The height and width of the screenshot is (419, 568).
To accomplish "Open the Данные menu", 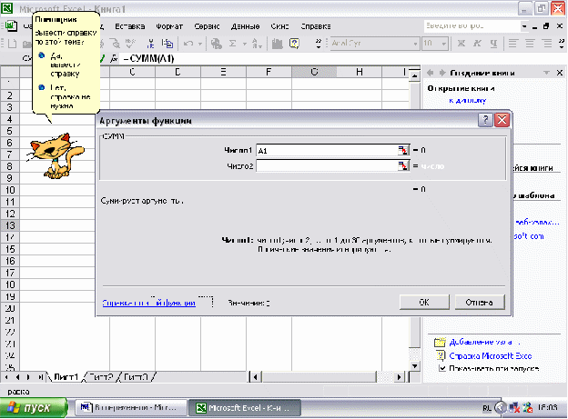I will click(x=245, y=26).
